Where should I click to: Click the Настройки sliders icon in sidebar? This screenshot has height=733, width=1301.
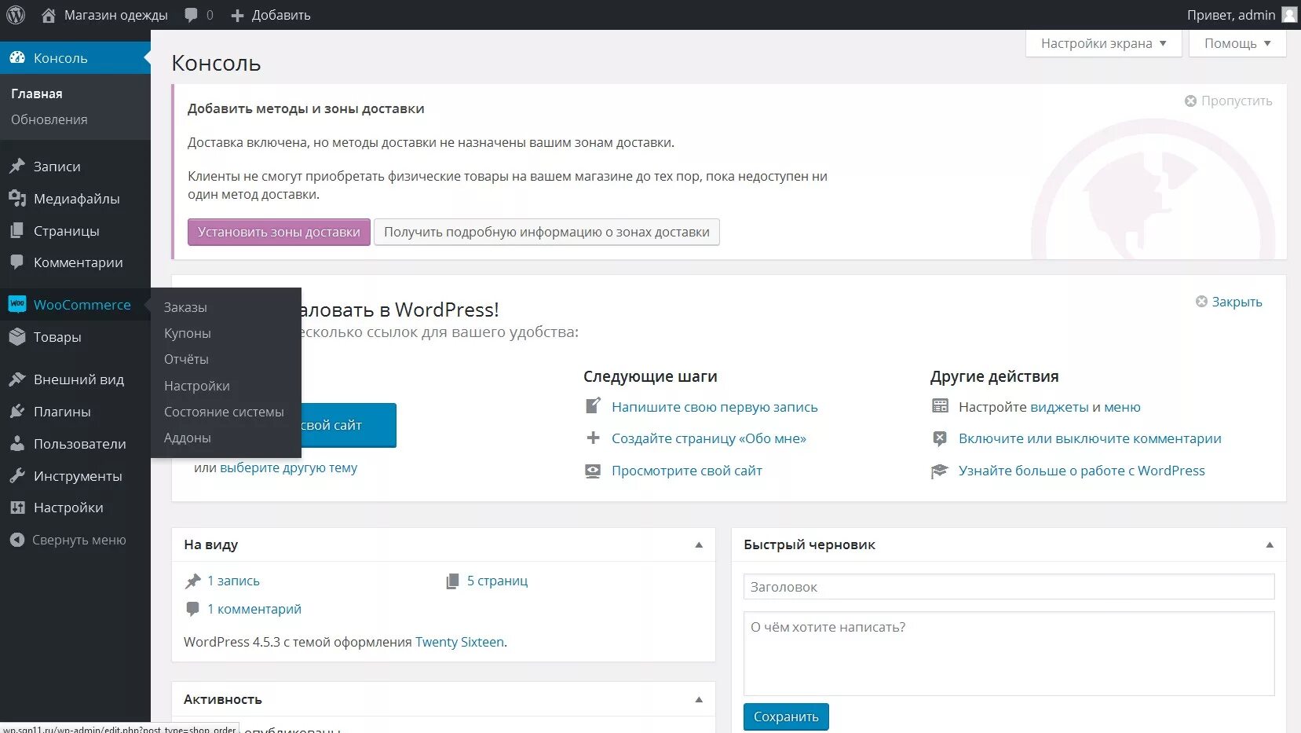pos(17,508)
